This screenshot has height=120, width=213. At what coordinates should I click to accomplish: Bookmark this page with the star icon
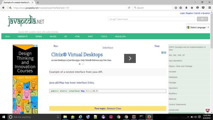176,8
